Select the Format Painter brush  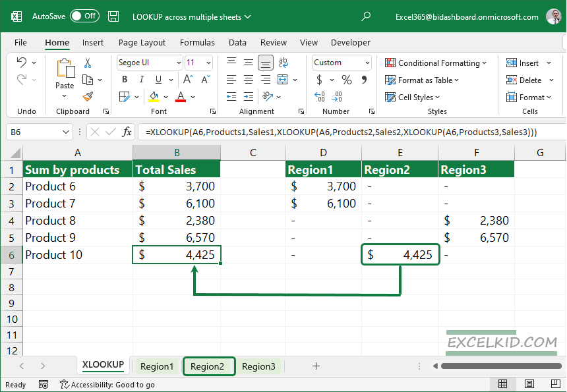pos(88,96)
